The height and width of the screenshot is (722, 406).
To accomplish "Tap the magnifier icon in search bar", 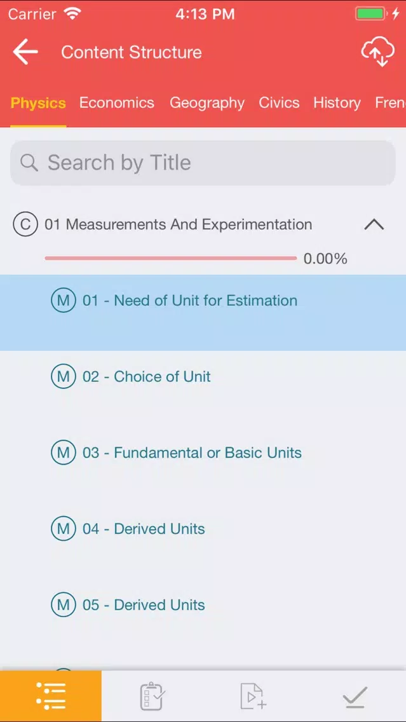I will coord(29,163).
